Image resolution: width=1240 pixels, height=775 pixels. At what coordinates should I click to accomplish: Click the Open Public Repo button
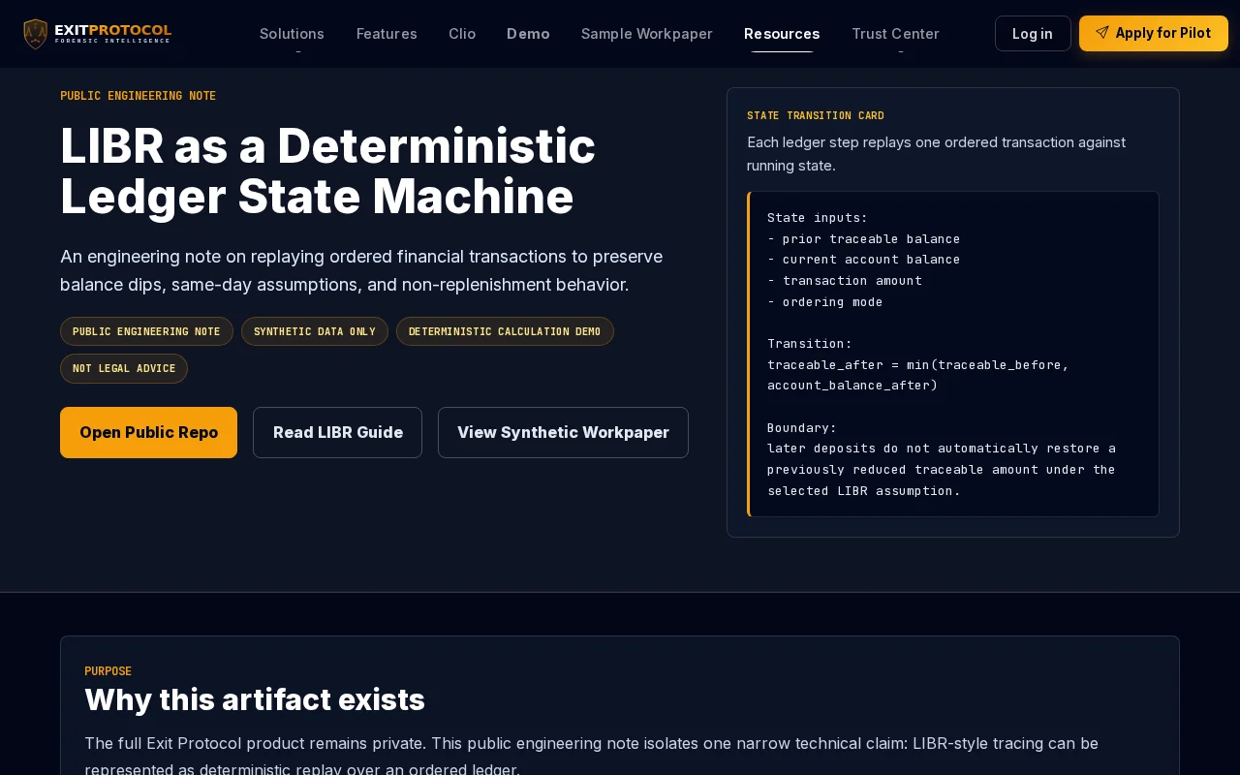pos(148,432)
